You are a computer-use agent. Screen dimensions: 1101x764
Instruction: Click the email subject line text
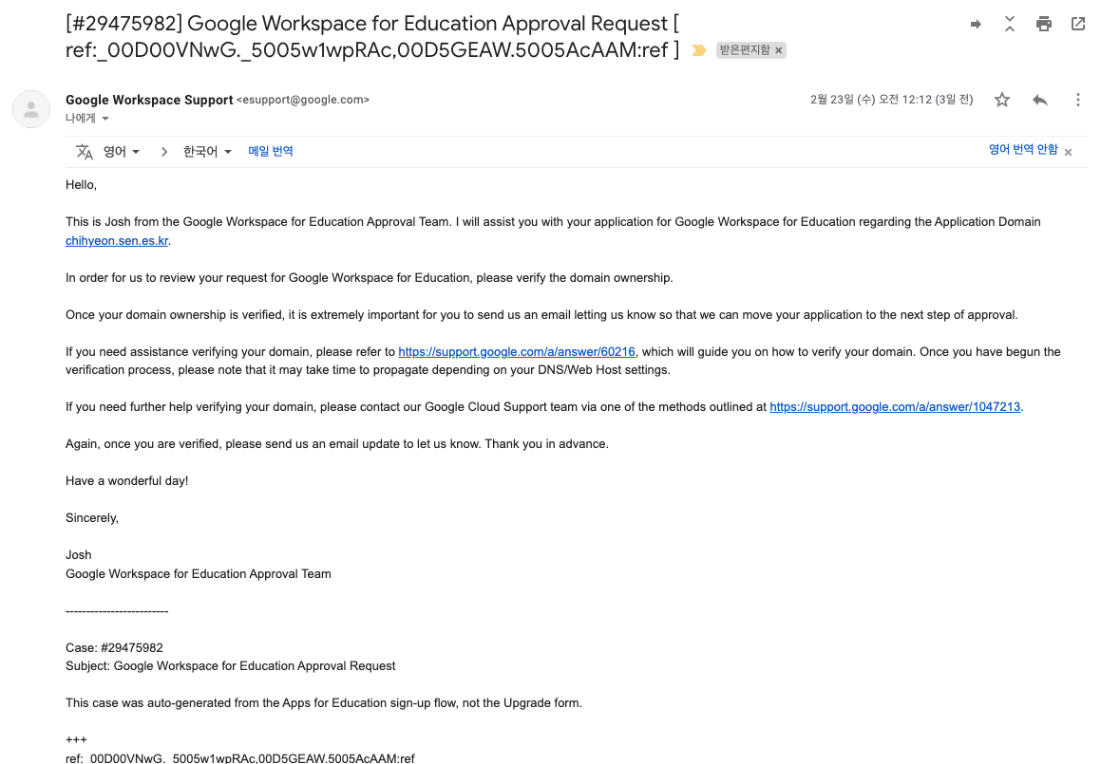(372, 36)
